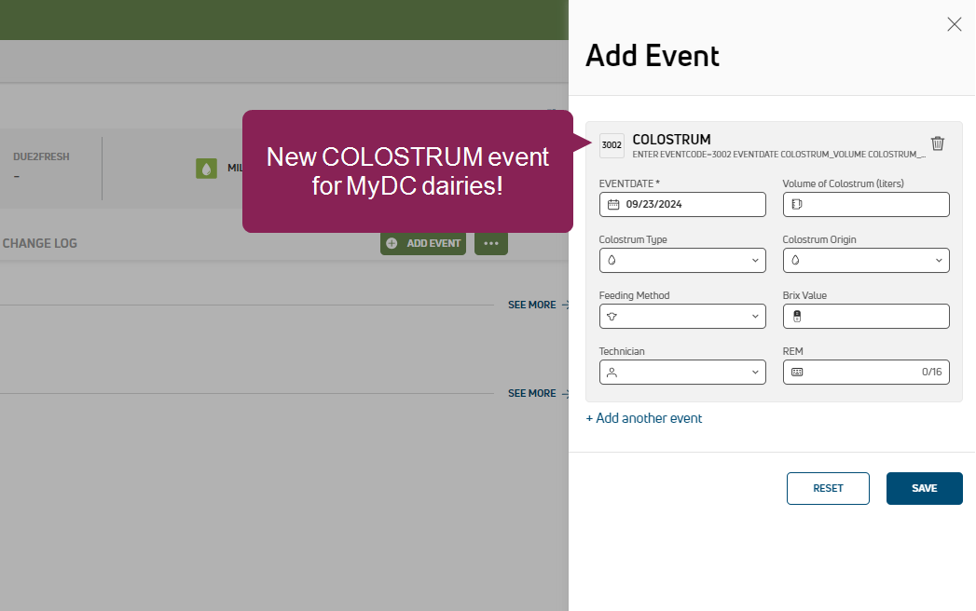Click the Add another event link
Screen dimensions: 976x611
coord(644,418)
